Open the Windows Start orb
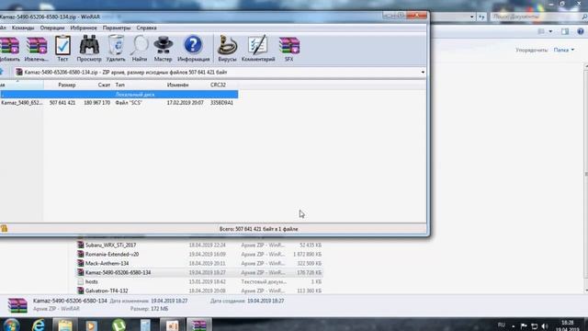 click(x=11, y=325)
